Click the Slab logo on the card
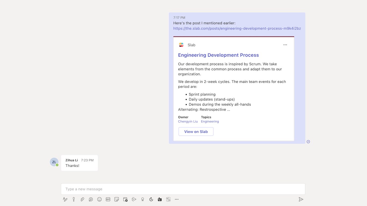The height and width of the screenshot is (206, 367). [181, 45]
